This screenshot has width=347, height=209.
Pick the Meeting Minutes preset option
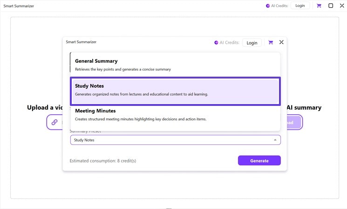pos(175,115)
